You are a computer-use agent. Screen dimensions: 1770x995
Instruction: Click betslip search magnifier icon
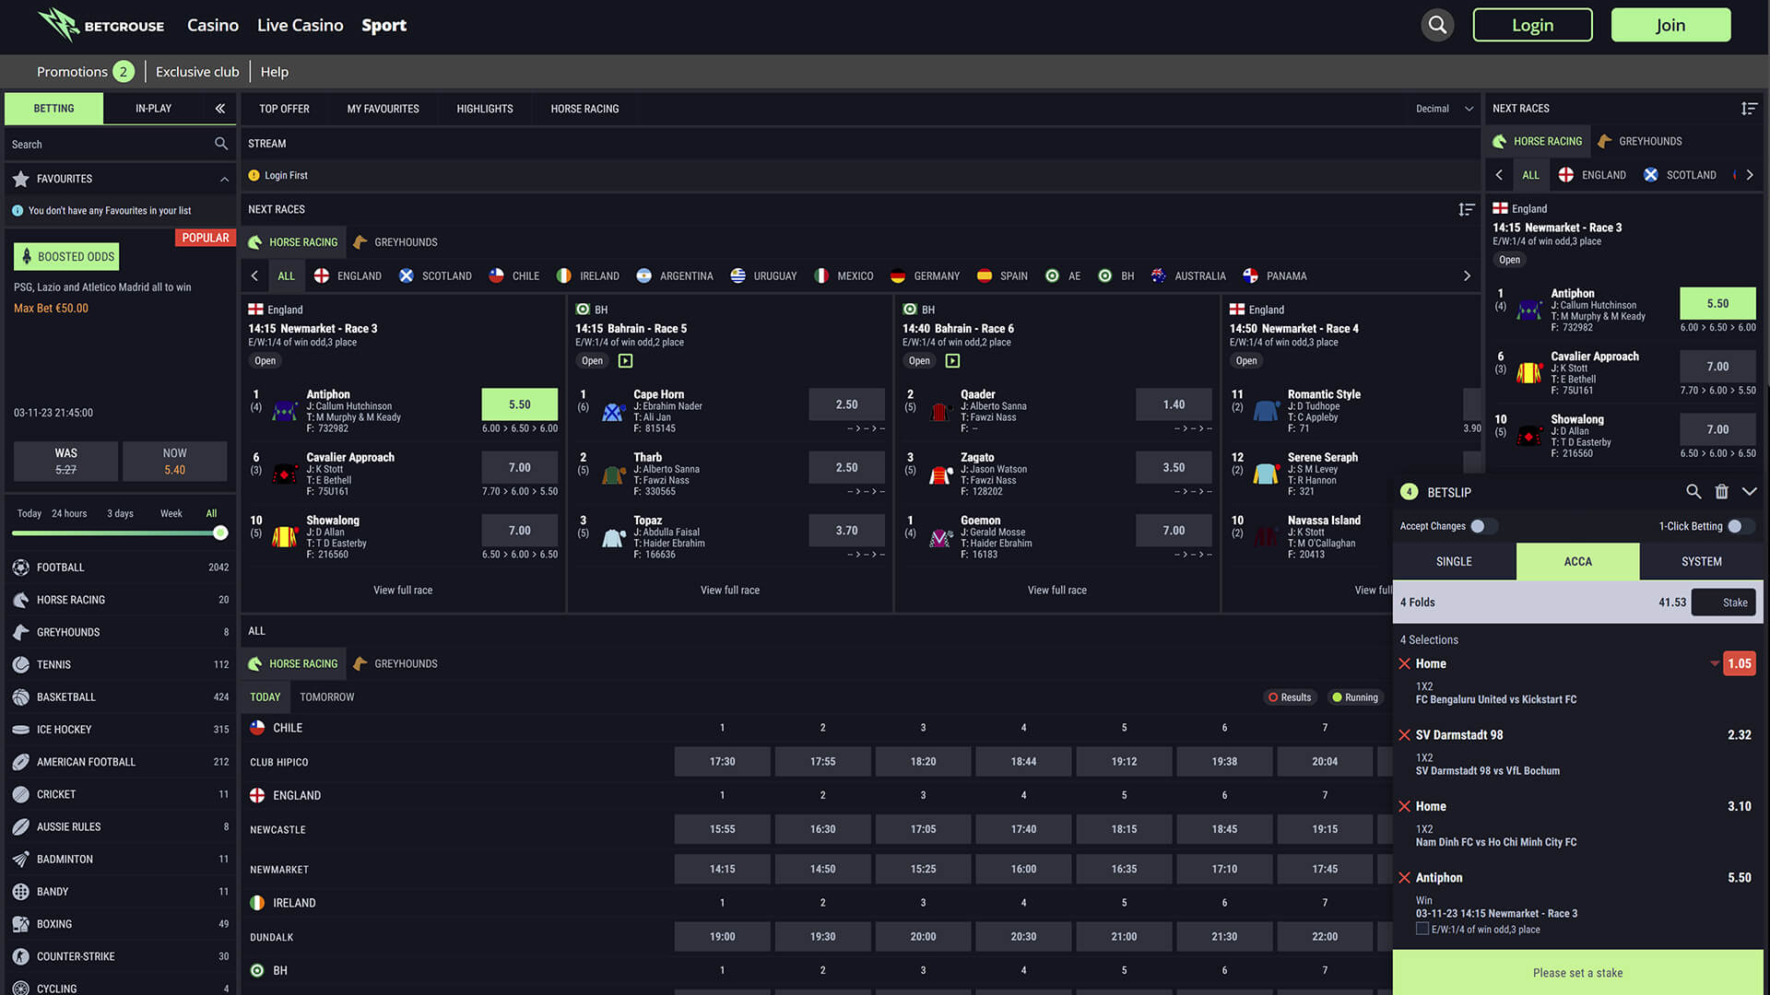(x=1693, y=492)
